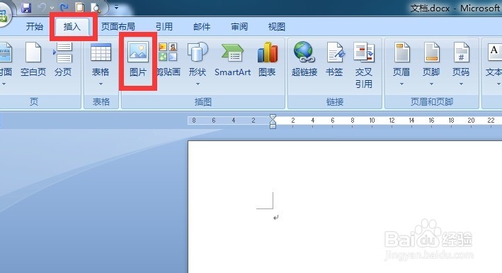Insert a picture with 图片
Screen dimensions: 502x273
[x=138, y=60]
